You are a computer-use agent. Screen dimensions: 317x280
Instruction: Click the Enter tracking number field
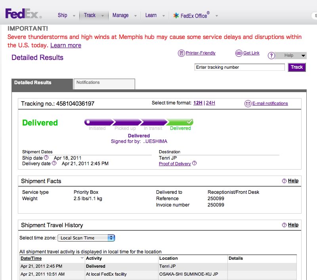coord(240,67)
